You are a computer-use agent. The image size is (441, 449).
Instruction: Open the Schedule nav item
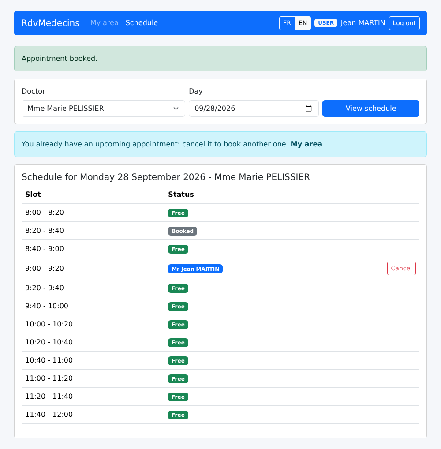point(142,23)
